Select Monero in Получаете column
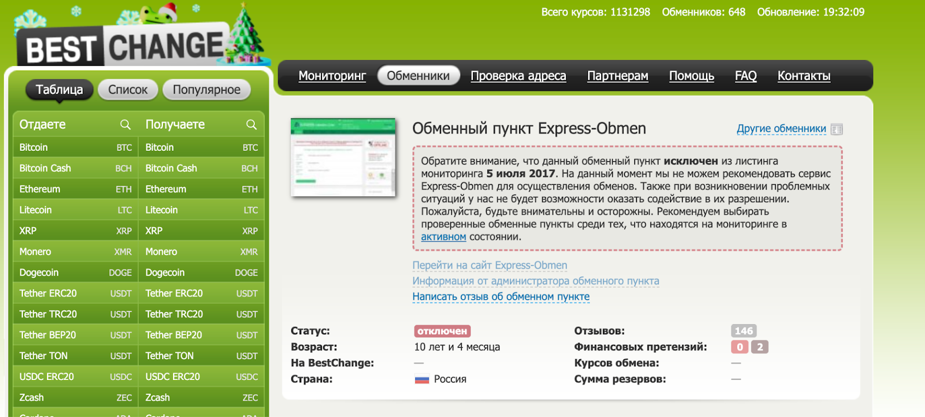The image size is (925, 417). click(x=201, y=251)
